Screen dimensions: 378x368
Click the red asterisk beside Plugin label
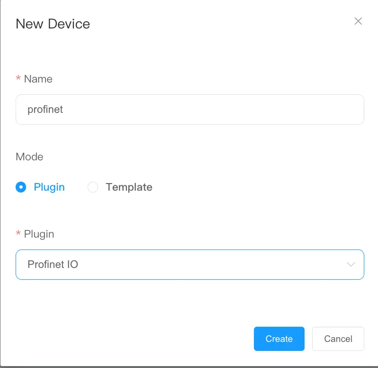(18, 234)
